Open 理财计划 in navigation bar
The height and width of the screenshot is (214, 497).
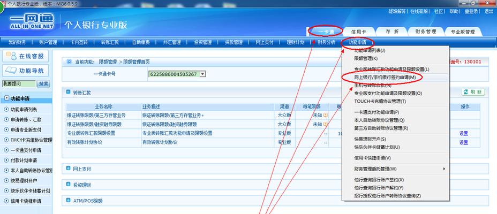296,42
